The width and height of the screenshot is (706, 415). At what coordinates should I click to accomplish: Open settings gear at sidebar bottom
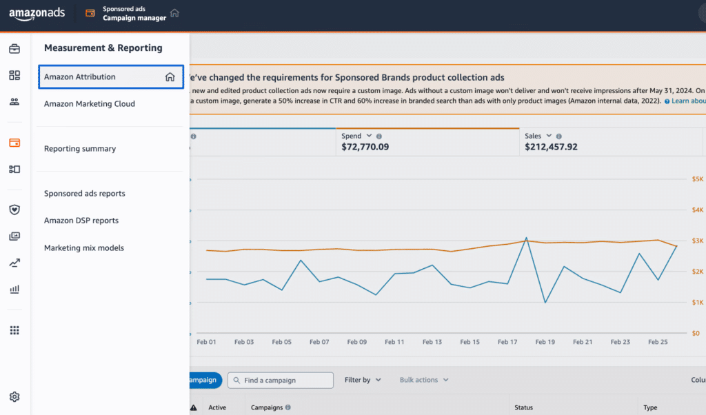pos(14,396)
